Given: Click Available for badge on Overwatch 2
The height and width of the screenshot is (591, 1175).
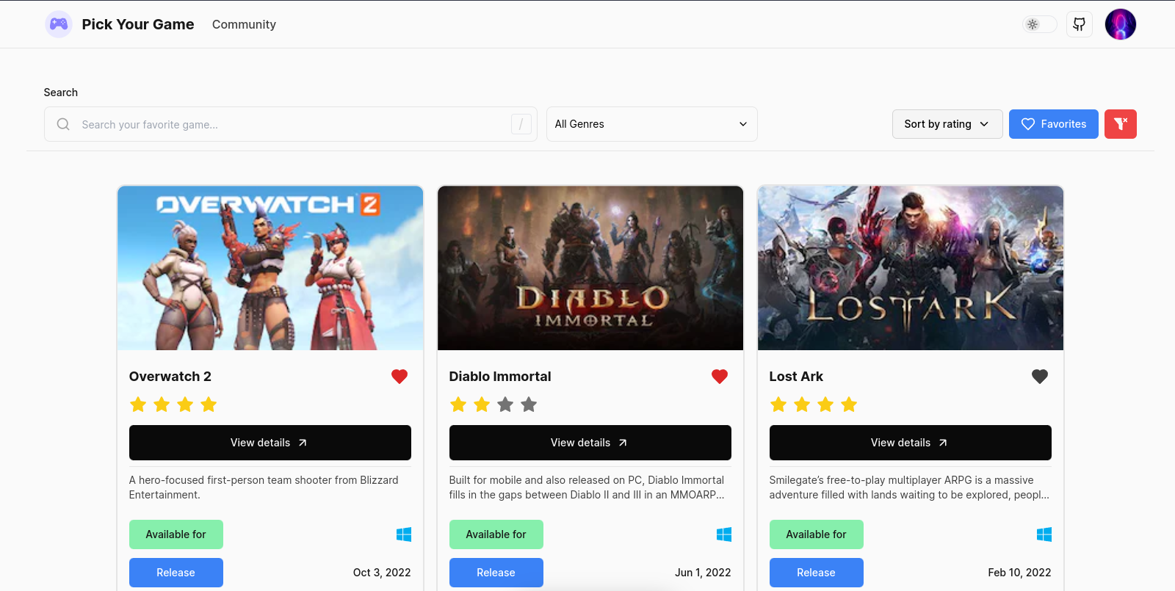Looking at the screenshot, I should [x=176, y=534].
